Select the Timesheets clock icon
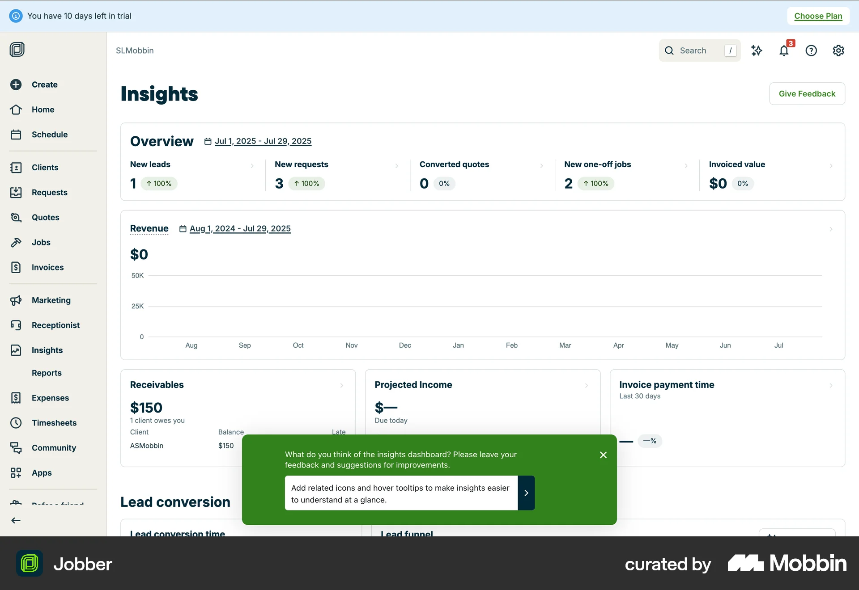This screenshot has height=590, width=859. click(16, 423)
